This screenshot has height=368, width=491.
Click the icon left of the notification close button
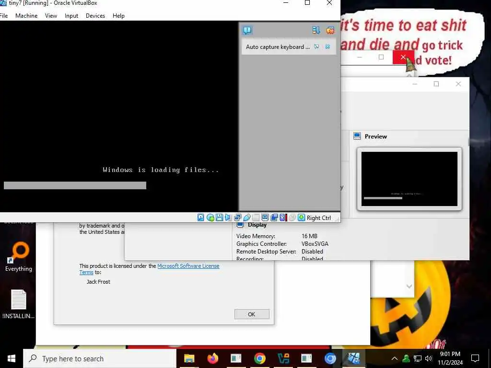316,46
